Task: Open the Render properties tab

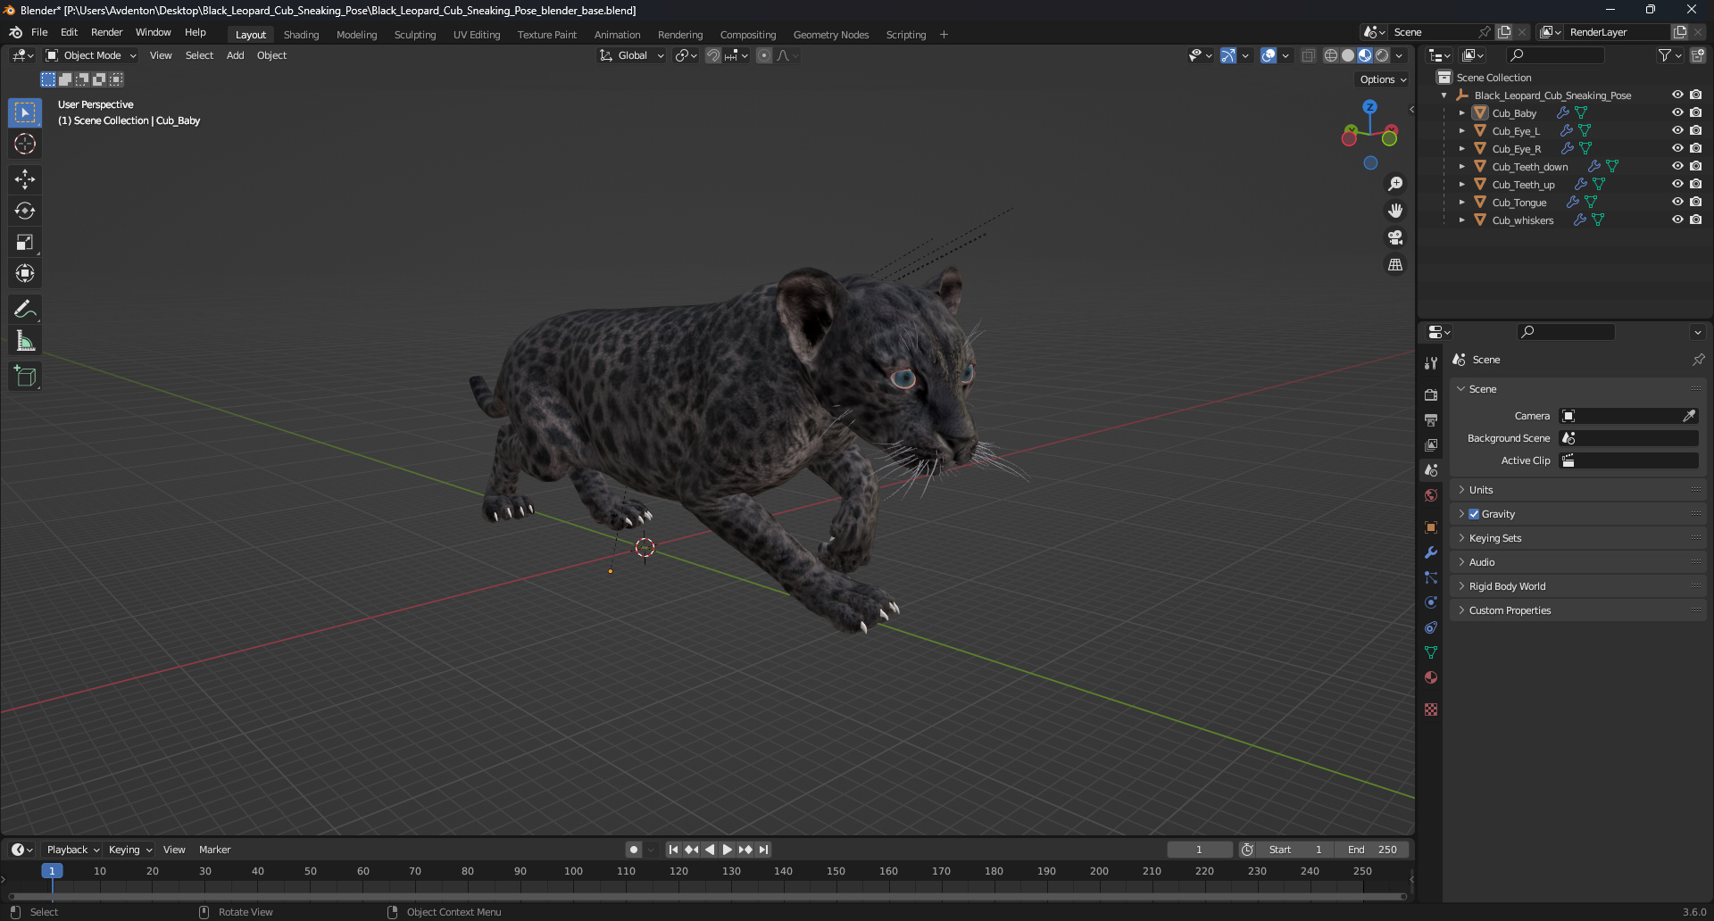Action: 1431,394
